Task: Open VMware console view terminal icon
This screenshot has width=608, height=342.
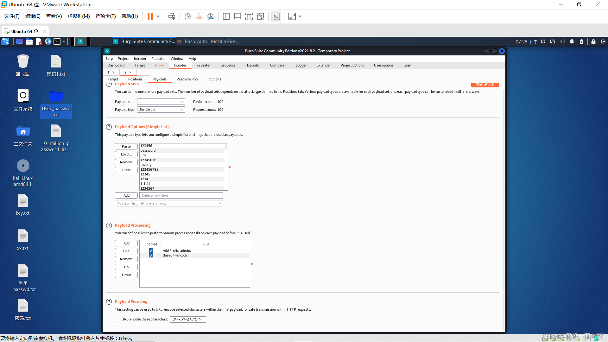Action: [x=276, y=16]
